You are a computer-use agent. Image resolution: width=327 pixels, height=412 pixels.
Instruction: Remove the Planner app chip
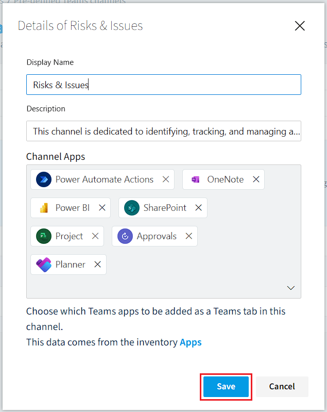pyautogui.click(x=98, y=265)
